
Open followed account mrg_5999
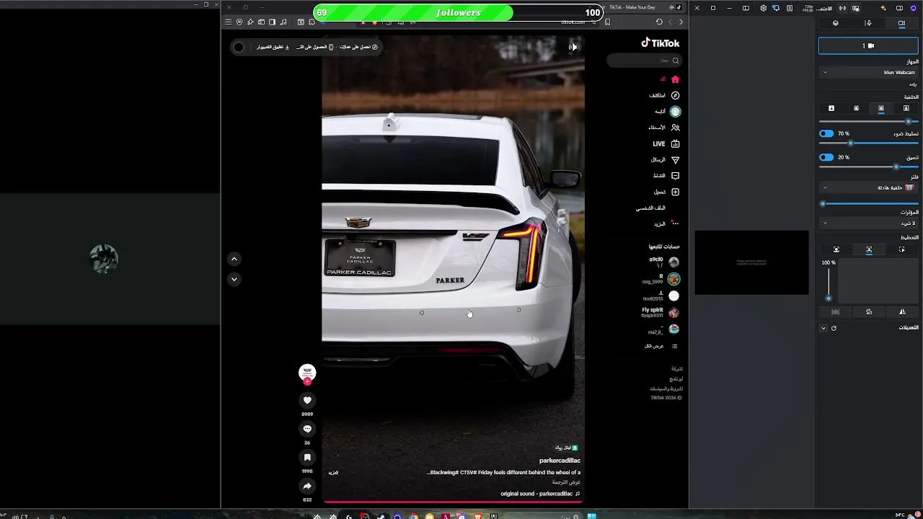pyautogui.click(x=661, y=279)
